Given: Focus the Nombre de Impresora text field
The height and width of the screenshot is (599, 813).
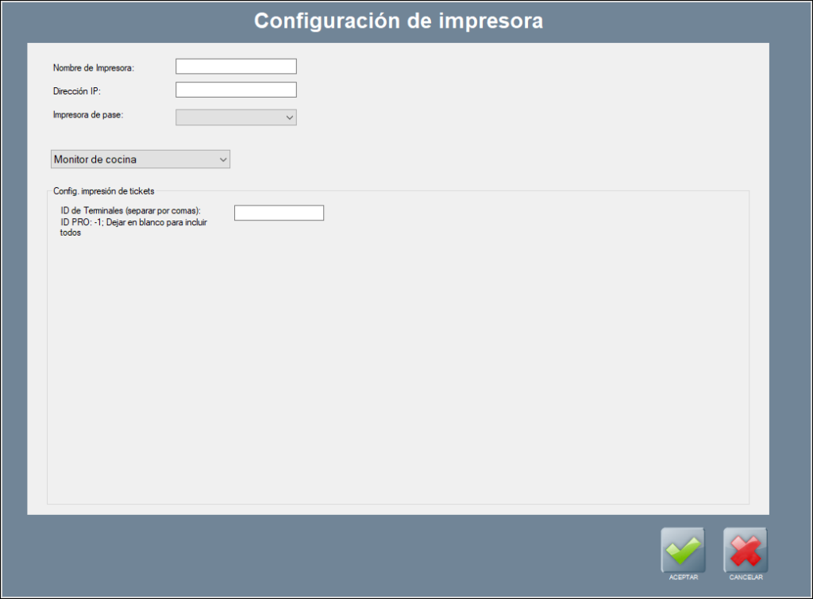Looking at the screenshot, I should pyautogui.click(x=236, y=67).
